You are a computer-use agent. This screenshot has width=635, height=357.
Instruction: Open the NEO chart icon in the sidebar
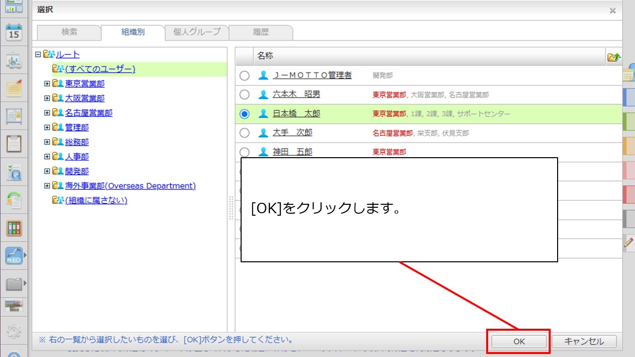coord(14,255)
